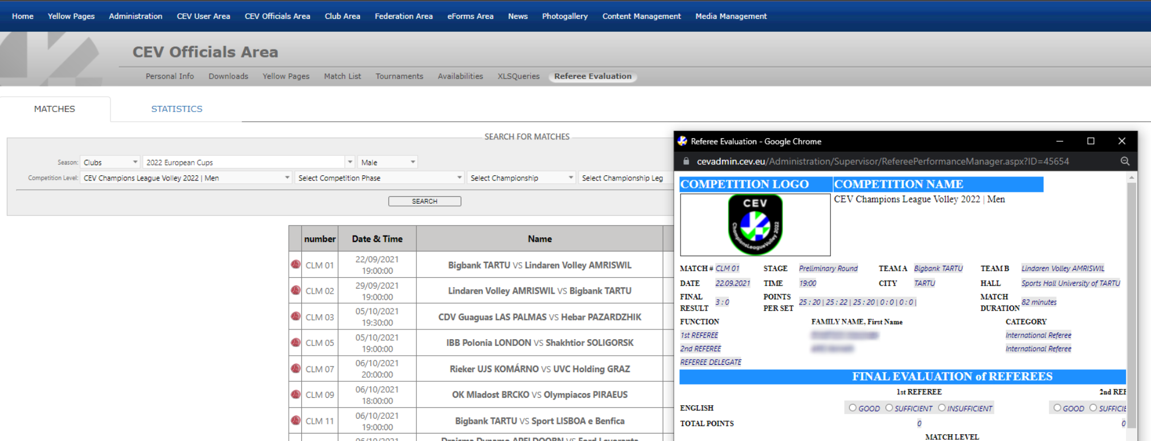Go to Downloads sub-navigation
1151x441 pixels.
tap(228, 76)
